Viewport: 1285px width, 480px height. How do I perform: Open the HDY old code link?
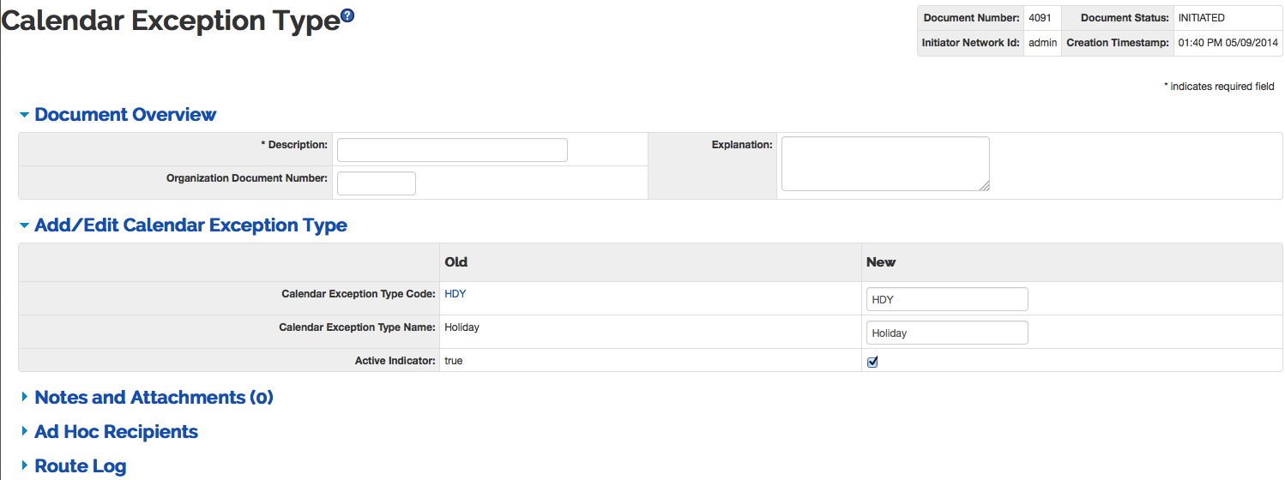pos(455,293)
